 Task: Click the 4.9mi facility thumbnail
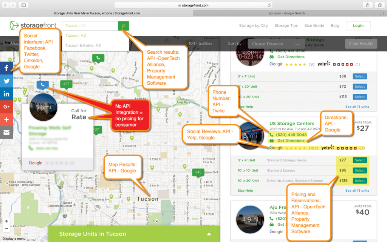pyautogui.click(x=250, y=219)
